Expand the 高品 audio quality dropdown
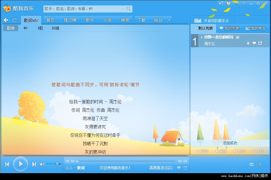Image resolution: width=271 pixels, height=180 pixels. click(x=69, y=168)
